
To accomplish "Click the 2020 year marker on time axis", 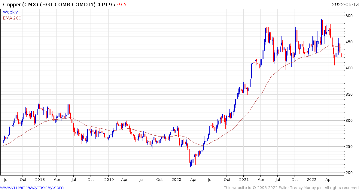I will tap(176, 180).
